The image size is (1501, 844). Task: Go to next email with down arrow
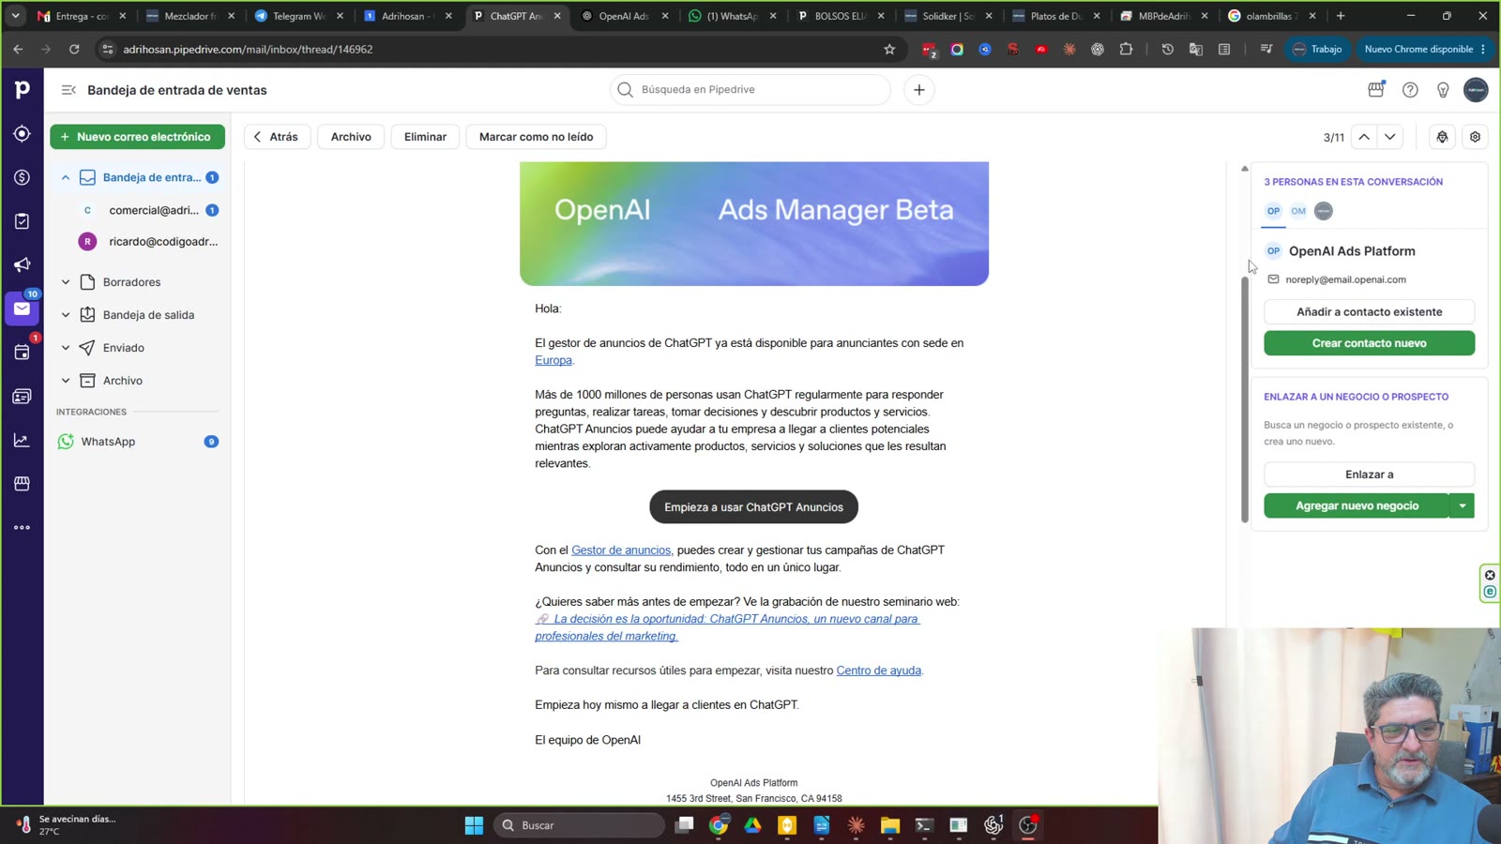pyautogui.click(x=1390, y=137)
